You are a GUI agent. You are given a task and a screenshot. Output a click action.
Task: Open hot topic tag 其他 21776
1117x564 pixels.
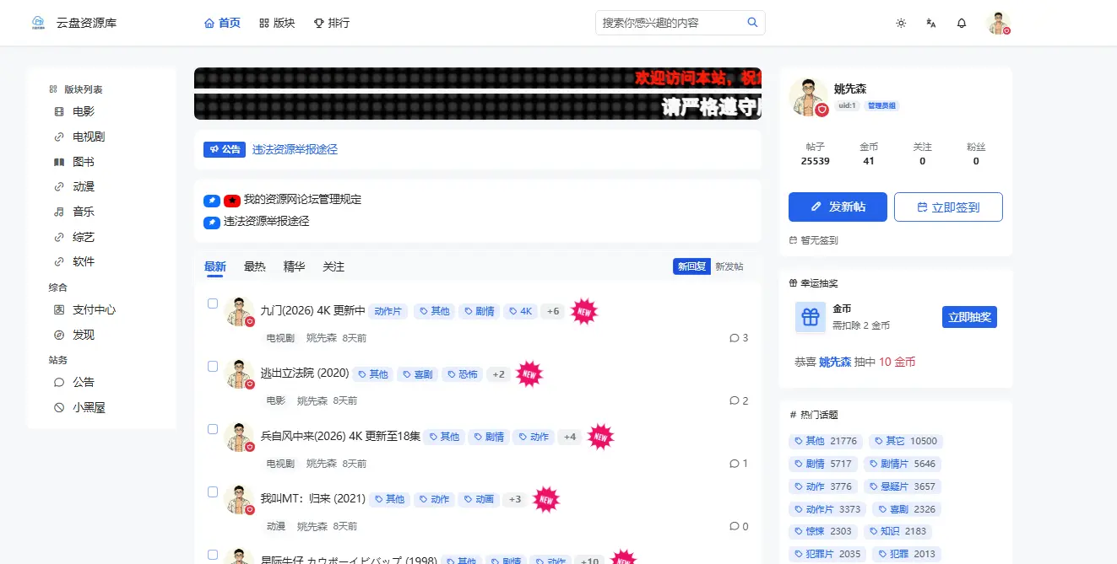click(826, 441)
